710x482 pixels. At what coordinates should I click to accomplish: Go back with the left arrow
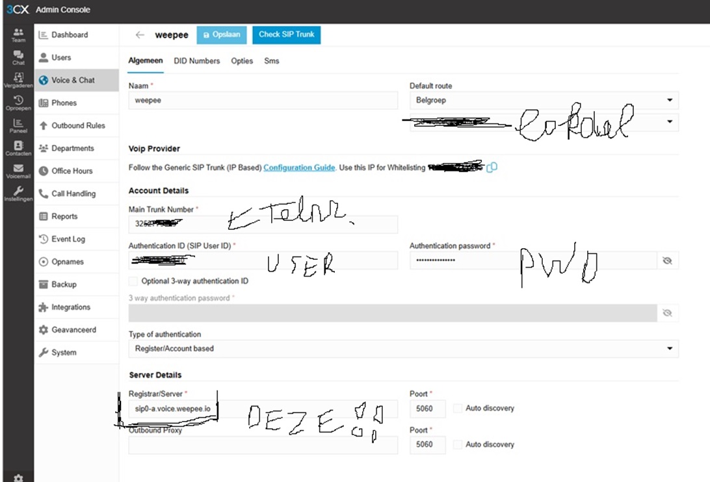(x=139, y=35)
